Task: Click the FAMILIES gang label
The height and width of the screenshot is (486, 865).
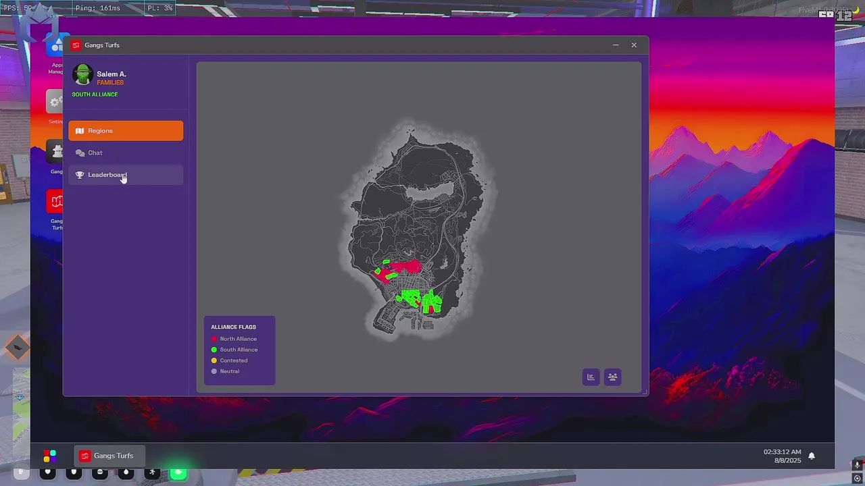Action: [x=110, y=82]
